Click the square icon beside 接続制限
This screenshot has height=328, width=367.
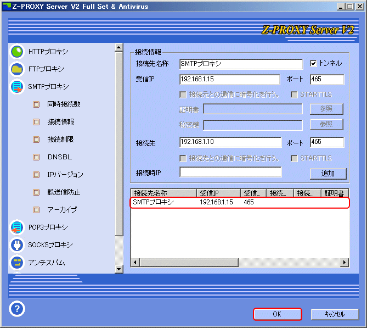[x=36, y=140]
